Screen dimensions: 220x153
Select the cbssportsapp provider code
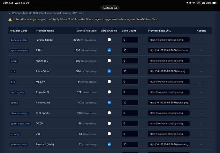tap(19, 113)
